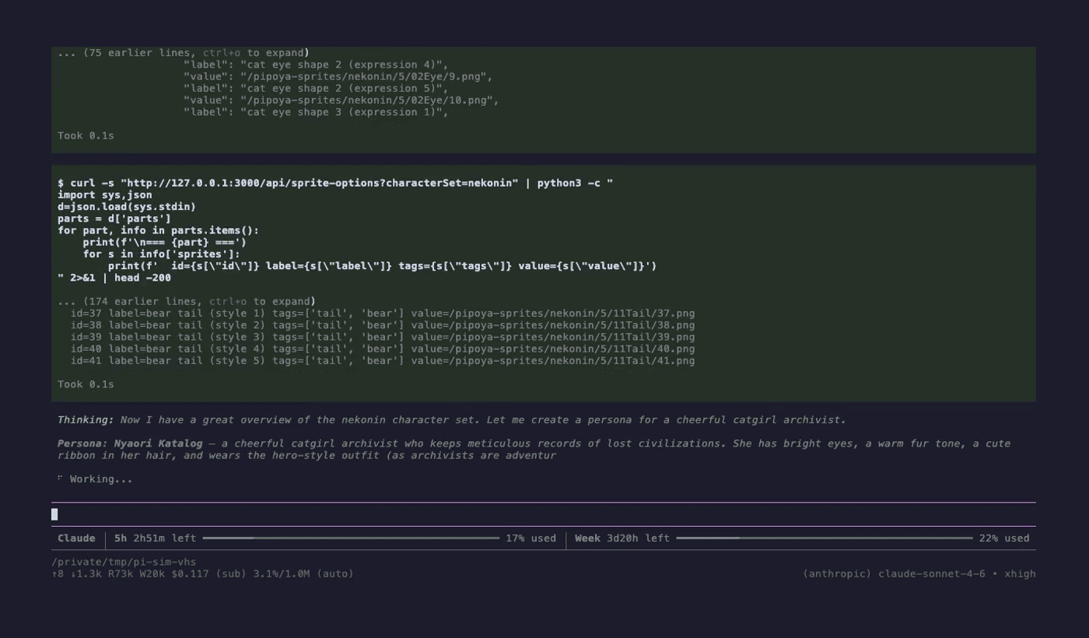Image resolution: width=1089 pixels, height=638 pixels.
Task: Click the command input field
Action: pyautogui.click(x=544, y=514)
